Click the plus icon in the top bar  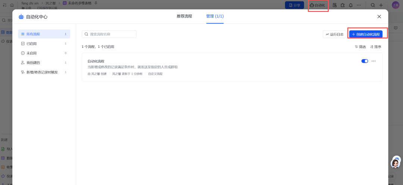tap(381, 5)
